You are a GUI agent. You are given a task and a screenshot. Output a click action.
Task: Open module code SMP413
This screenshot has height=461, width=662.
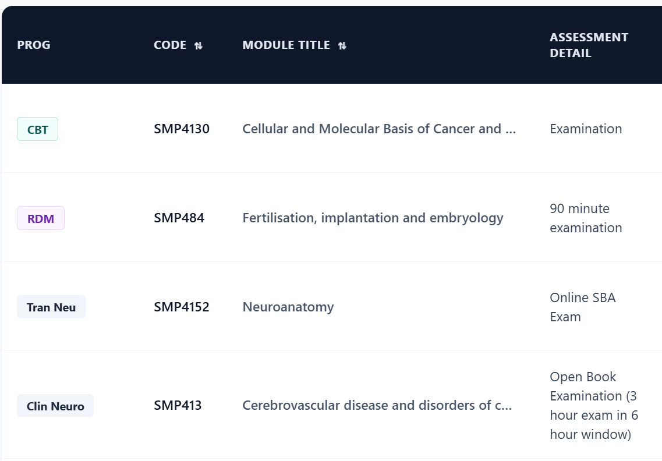coord(178,405)
